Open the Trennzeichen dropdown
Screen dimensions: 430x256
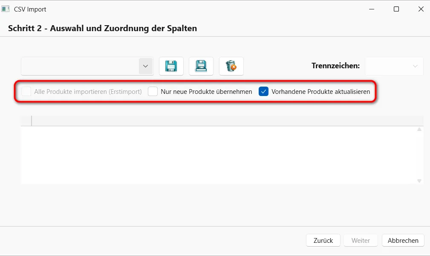tap(394, 66)
